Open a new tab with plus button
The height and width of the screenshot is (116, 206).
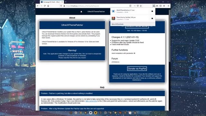pyautogui.click(x=66, y=2)
